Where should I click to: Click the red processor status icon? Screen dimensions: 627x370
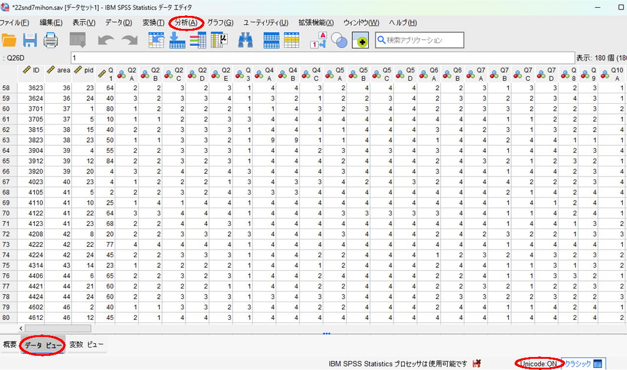click(476, 364)
